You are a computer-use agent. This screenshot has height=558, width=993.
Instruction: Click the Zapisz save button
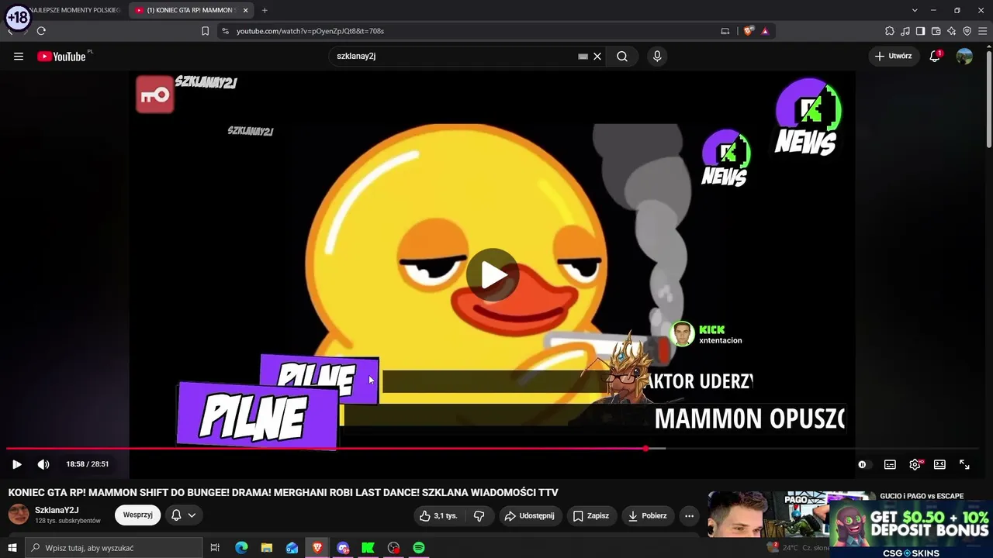pos(591,515)
